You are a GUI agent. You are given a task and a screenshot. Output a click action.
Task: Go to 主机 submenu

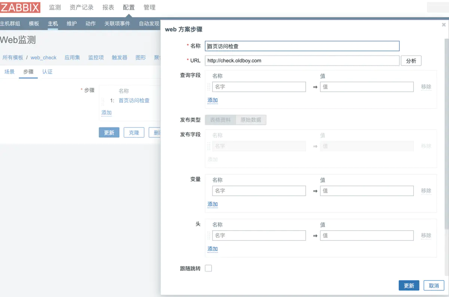pyautogui.click(x=53, y=23)
